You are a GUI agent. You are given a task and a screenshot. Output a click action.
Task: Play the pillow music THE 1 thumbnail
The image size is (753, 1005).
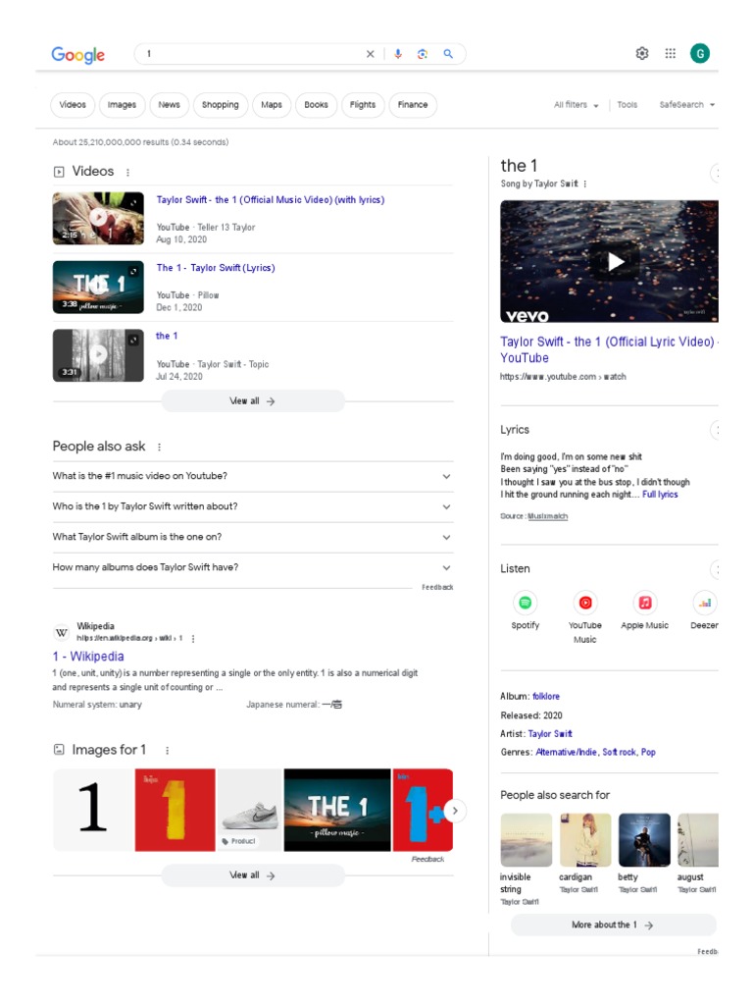[x=98, y=287]
